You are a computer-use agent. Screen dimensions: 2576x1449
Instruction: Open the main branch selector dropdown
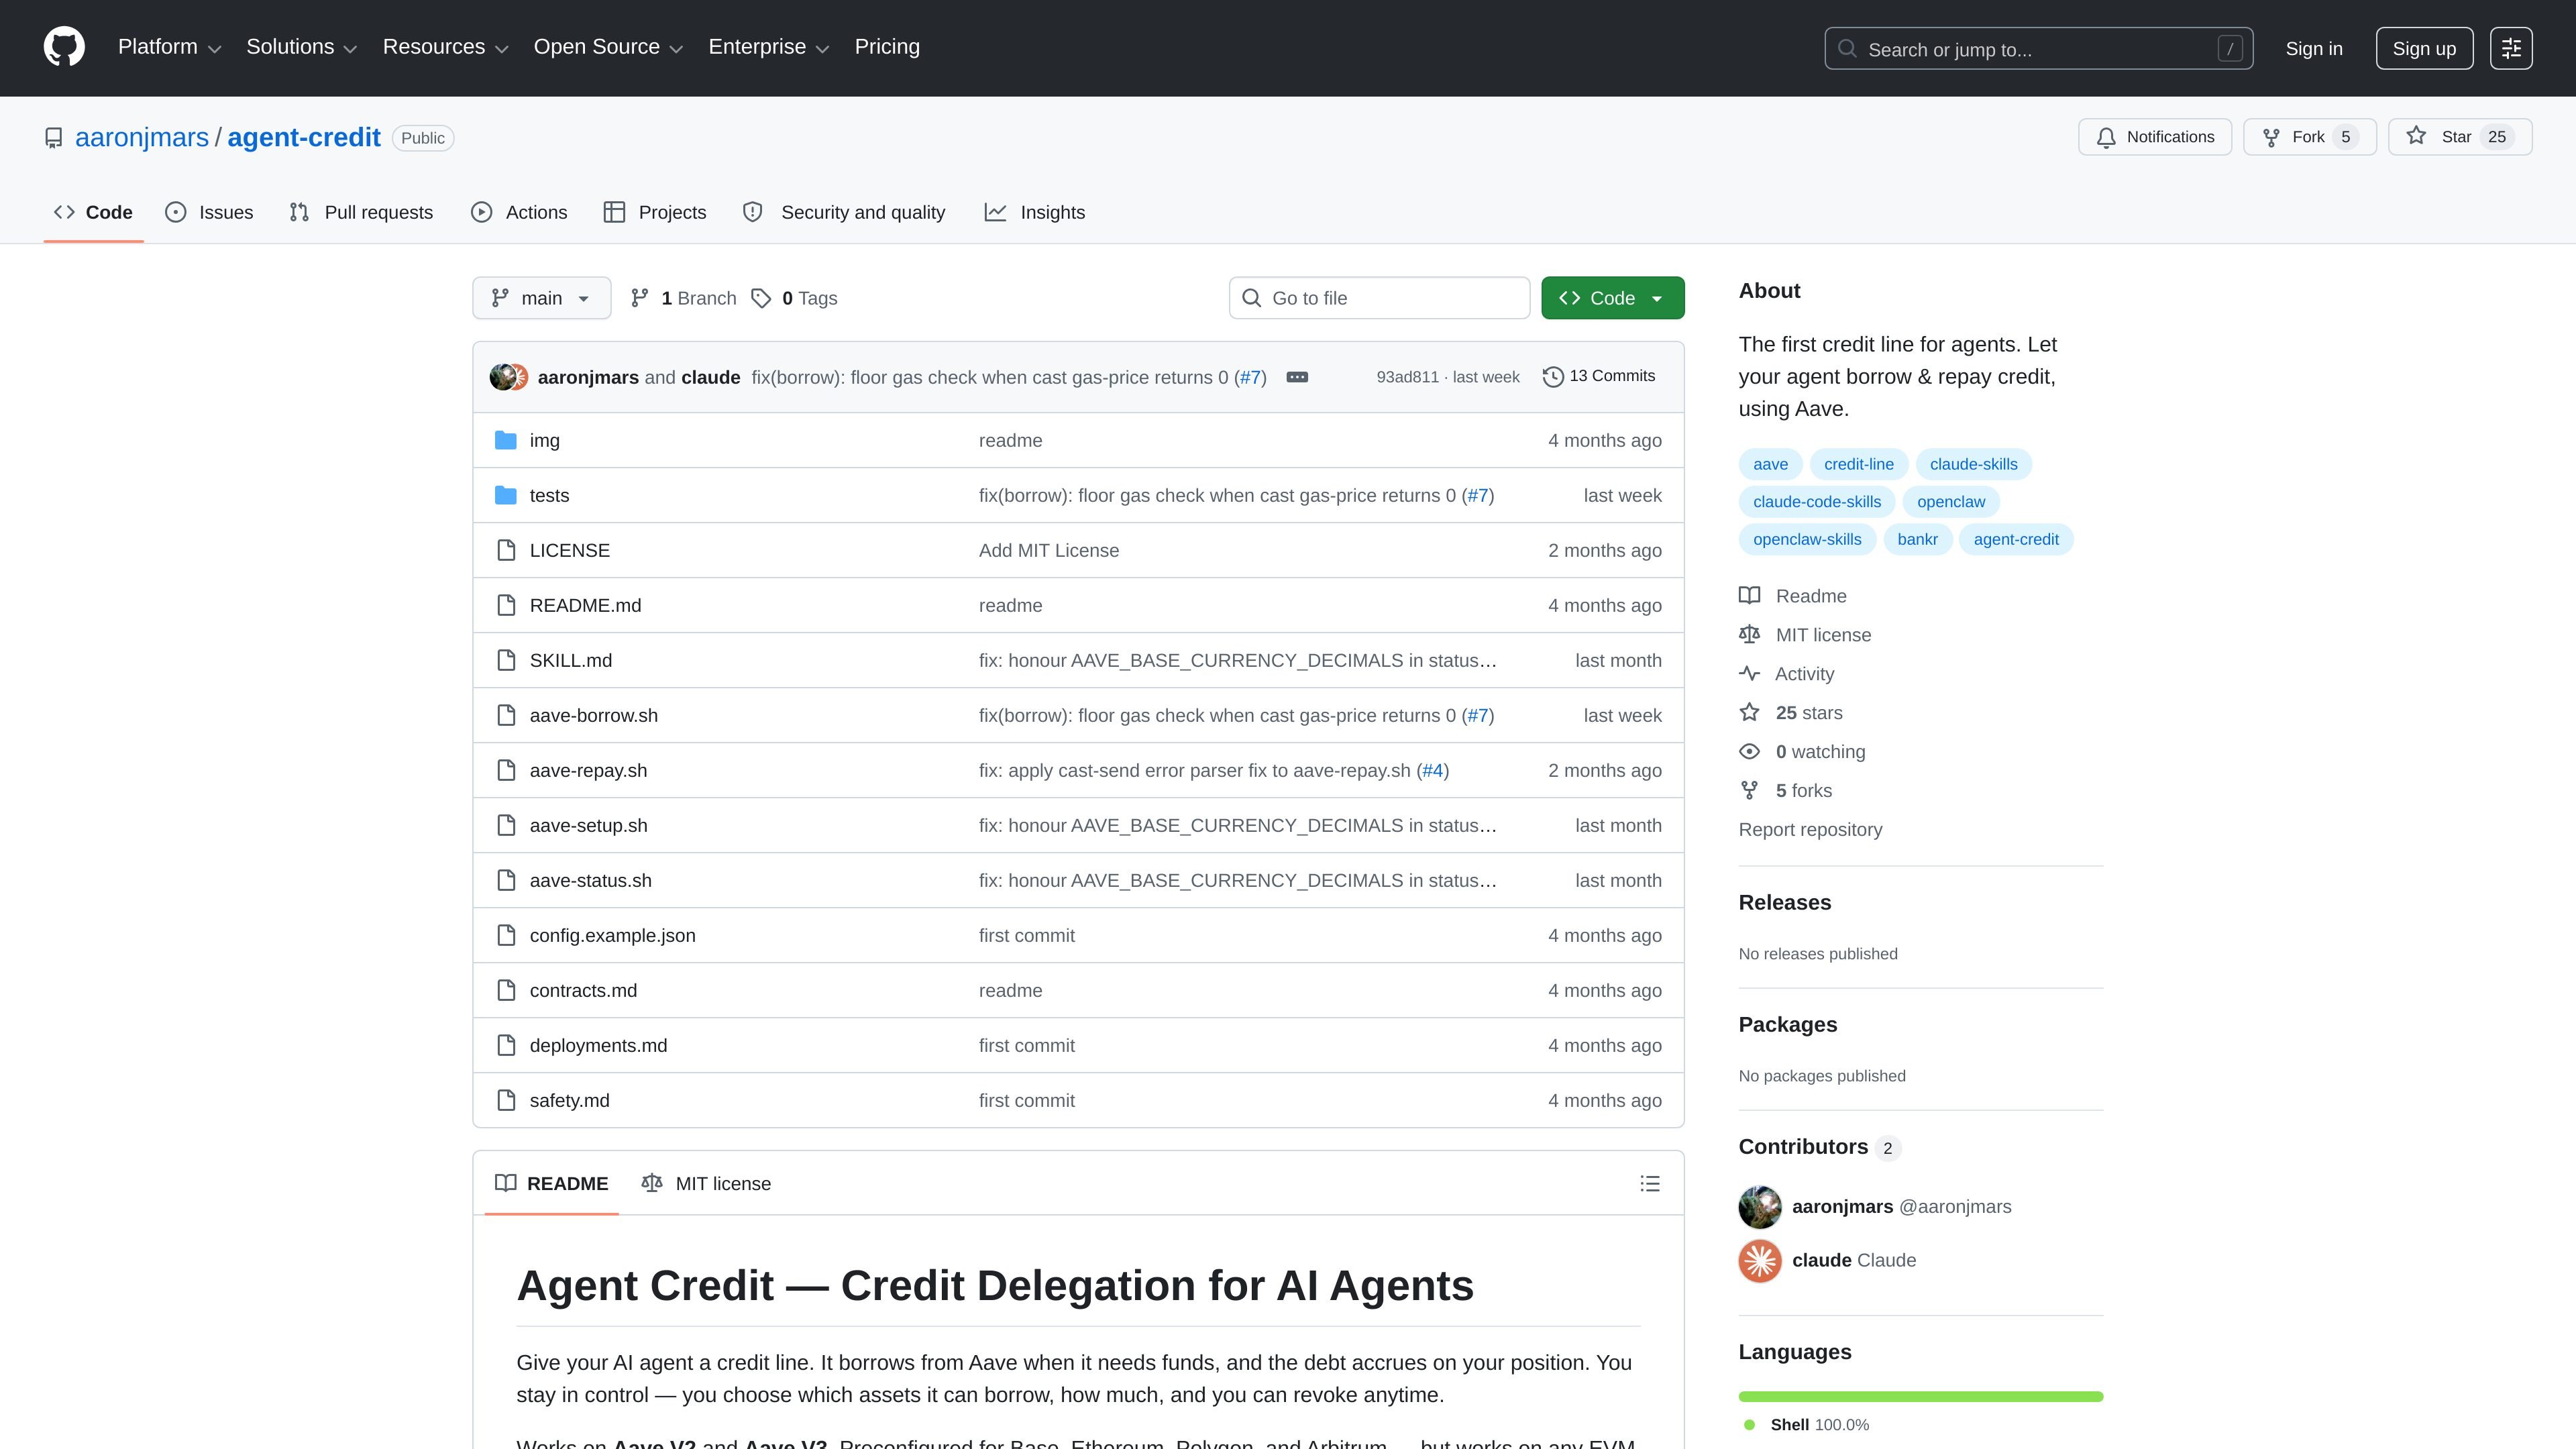coord(541,298)
